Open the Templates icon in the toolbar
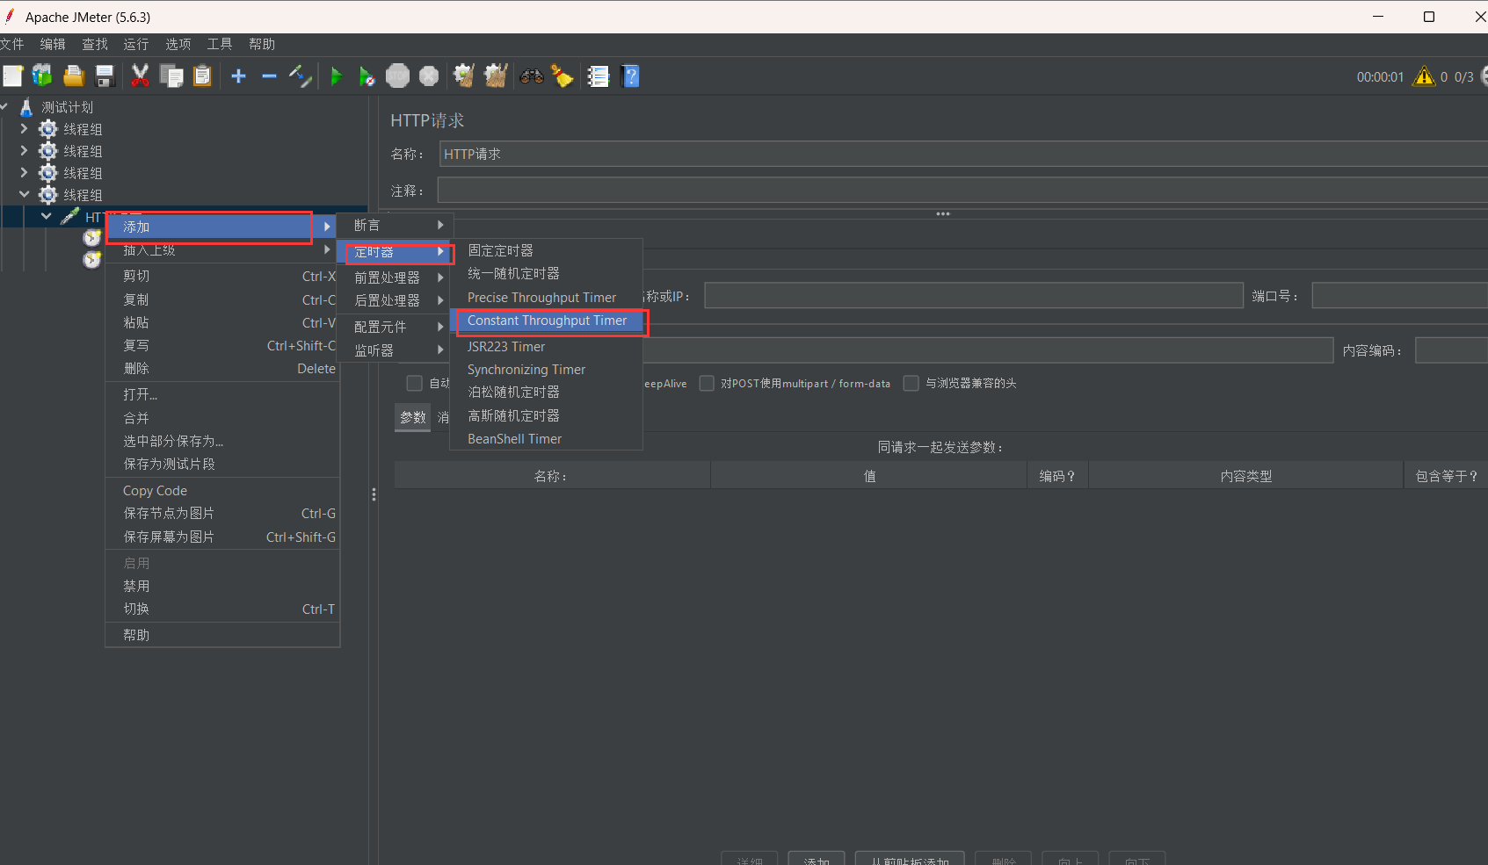This screenshot has width=1488, height=865. point(42,76)
